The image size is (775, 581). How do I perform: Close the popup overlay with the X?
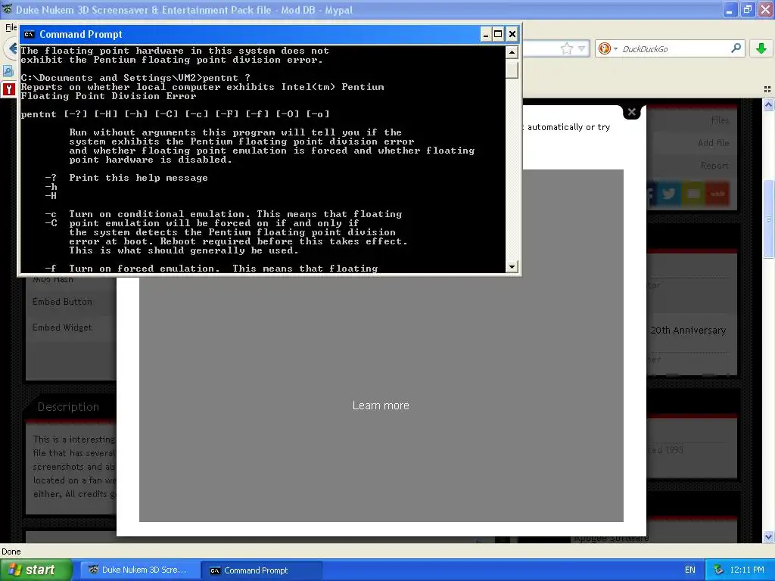click(631, 112)
